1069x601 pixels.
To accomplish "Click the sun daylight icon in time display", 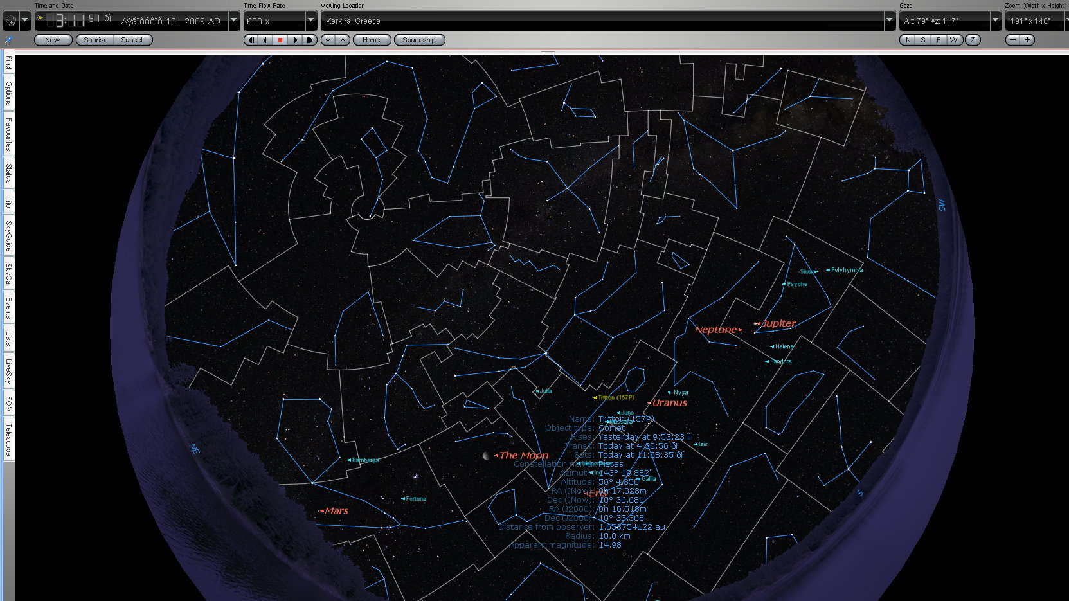I will (x=40, y=18).
